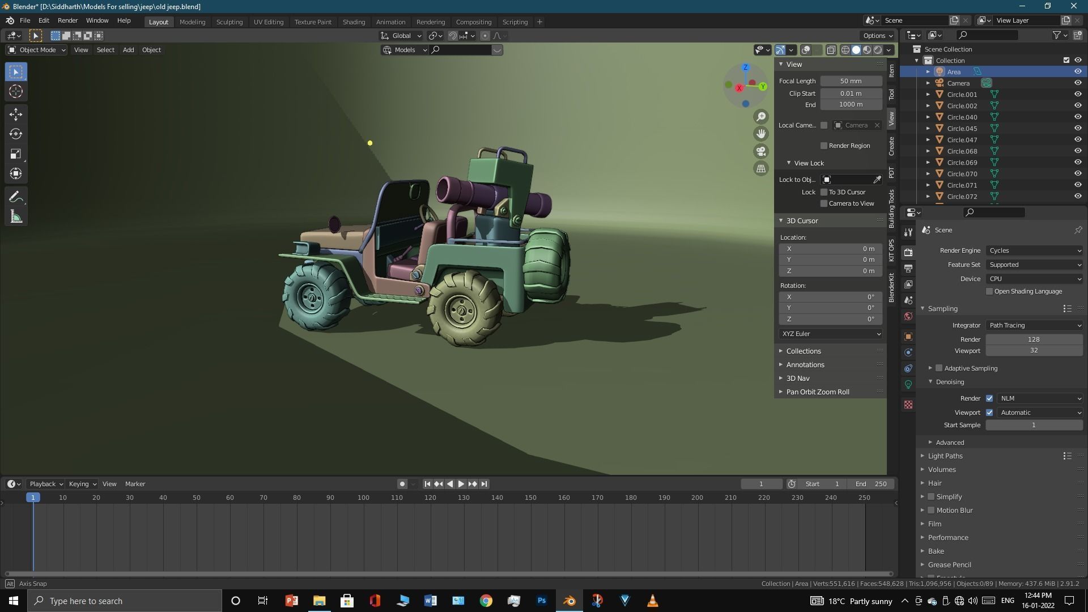The image size is (1088, 612).
Task: Open Blender from the Windows taskbar
Action: pyautogui.click(x=569, y=601)
